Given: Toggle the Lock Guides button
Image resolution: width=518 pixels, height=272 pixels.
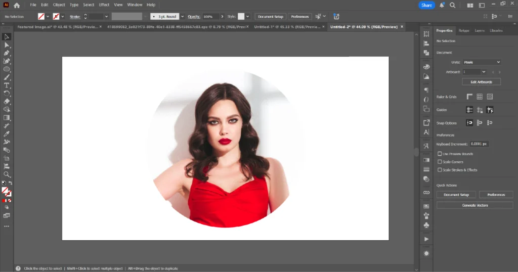Looking at the screenshot, I should pos(480,110).
